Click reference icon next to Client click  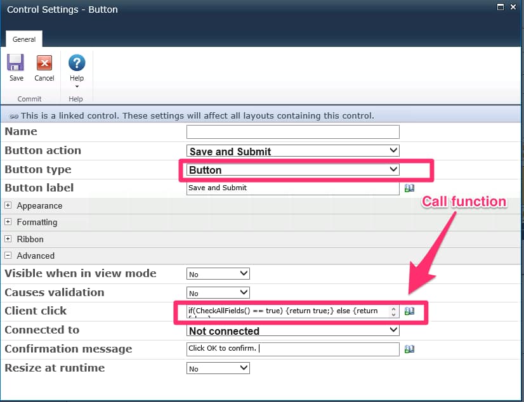[x=409, y=311]
